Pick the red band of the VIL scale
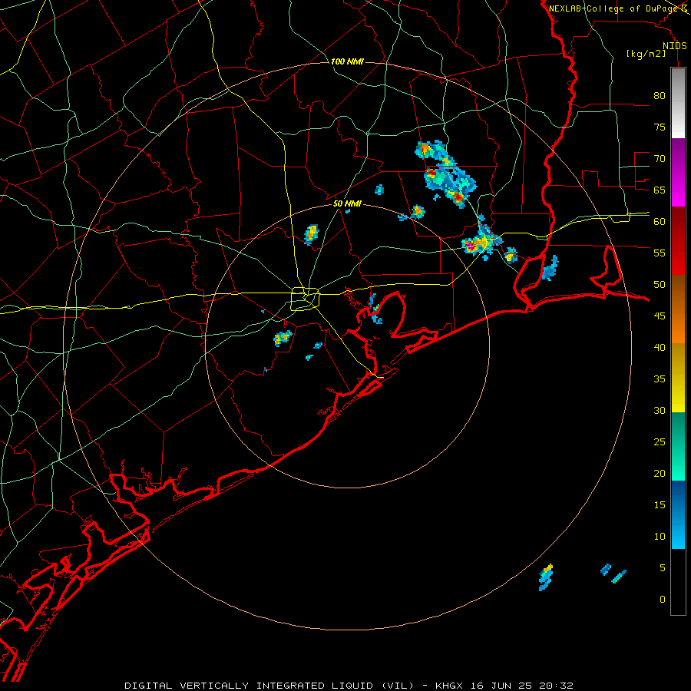The height and width of the screenshot is (691, 691). tap(678, 240)
